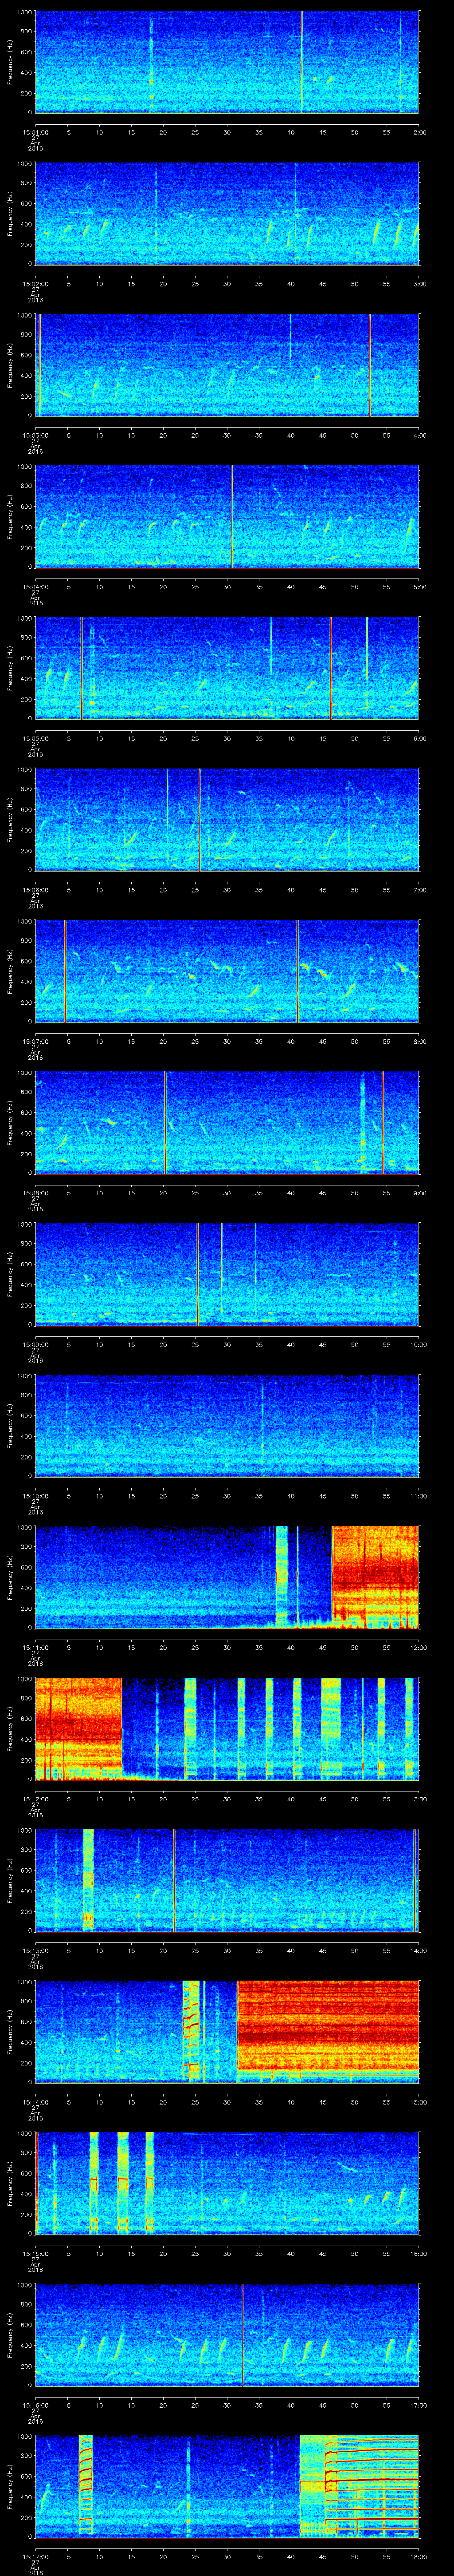Select the 6:00 end time label
This screenshot has height=2576, width=454.
tap(419, 738)
